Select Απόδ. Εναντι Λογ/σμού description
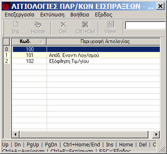Screen dimensions: 167x154 coord(74,55)
